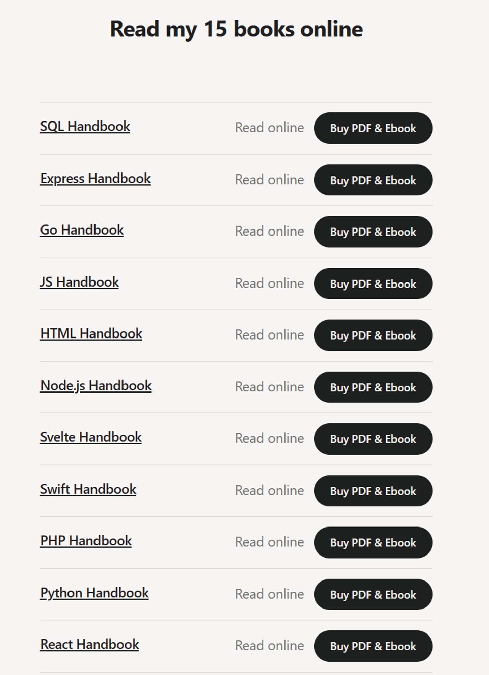Click Buy PDF & Ebook for SQL Handbook
Viewport: 489px width, 675px height.
coord(373,128)
